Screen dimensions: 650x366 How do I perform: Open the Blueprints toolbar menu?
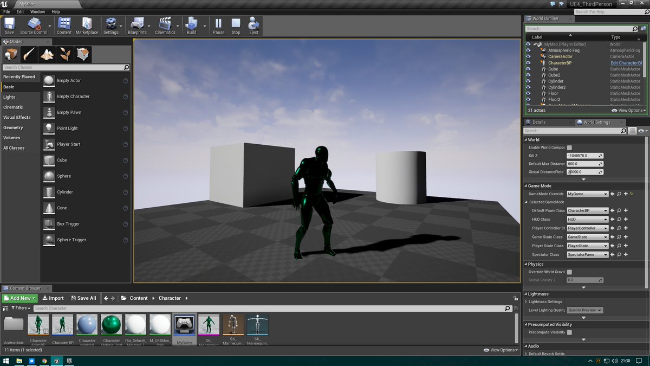137,25
